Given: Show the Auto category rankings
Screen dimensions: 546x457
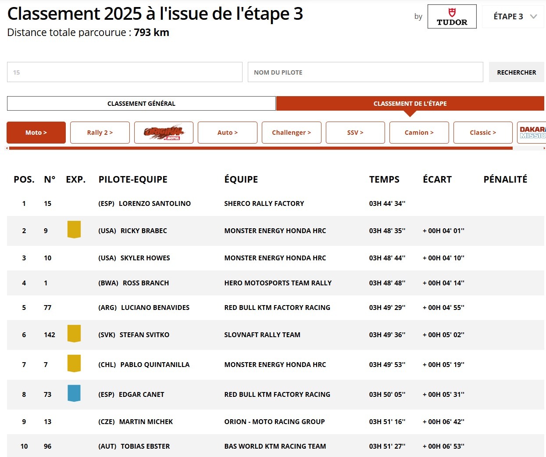Looking at the screenshot, I should click(x=227, y=133).
